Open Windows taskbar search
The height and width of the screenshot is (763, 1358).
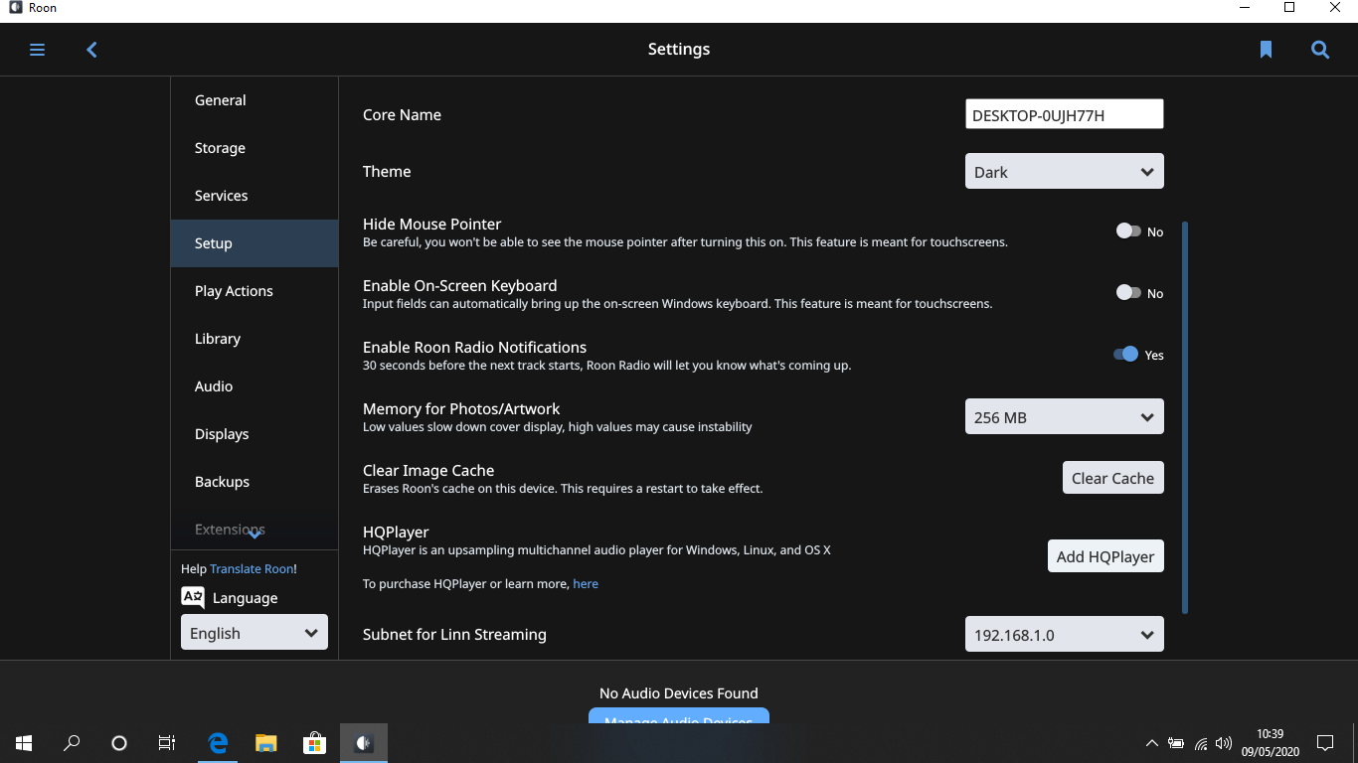tap(72, 742)
